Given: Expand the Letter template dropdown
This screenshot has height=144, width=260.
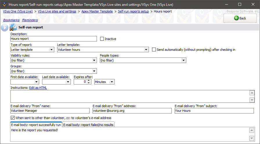Looking at the screenshot, I should tap(146, 50).
